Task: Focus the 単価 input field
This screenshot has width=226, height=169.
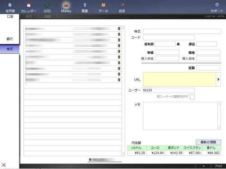Action: pyautogui.click(x=167, y=52)
